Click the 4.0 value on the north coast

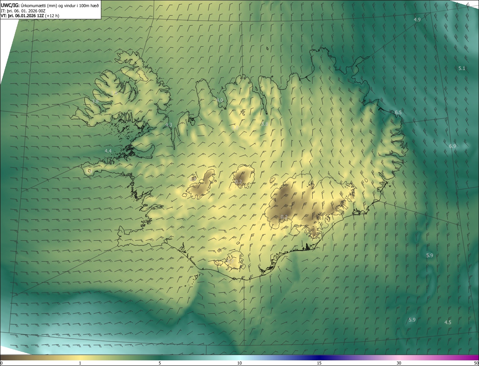click(x=220, y=100)
